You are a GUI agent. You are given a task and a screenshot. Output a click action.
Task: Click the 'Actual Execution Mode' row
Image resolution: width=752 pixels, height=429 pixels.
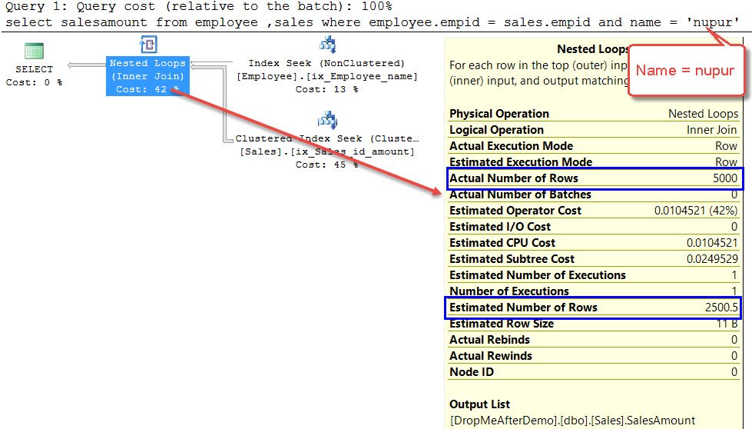pos(594,146)
